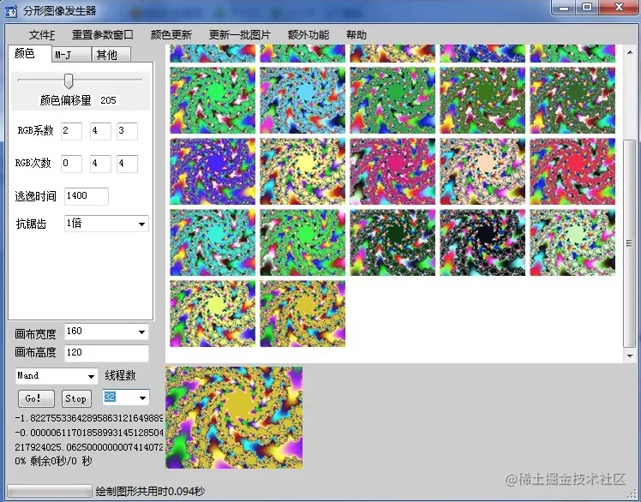Viewport: 641px width, 502px height.
Task: Click the Go! button
Action: coord(36,398)
